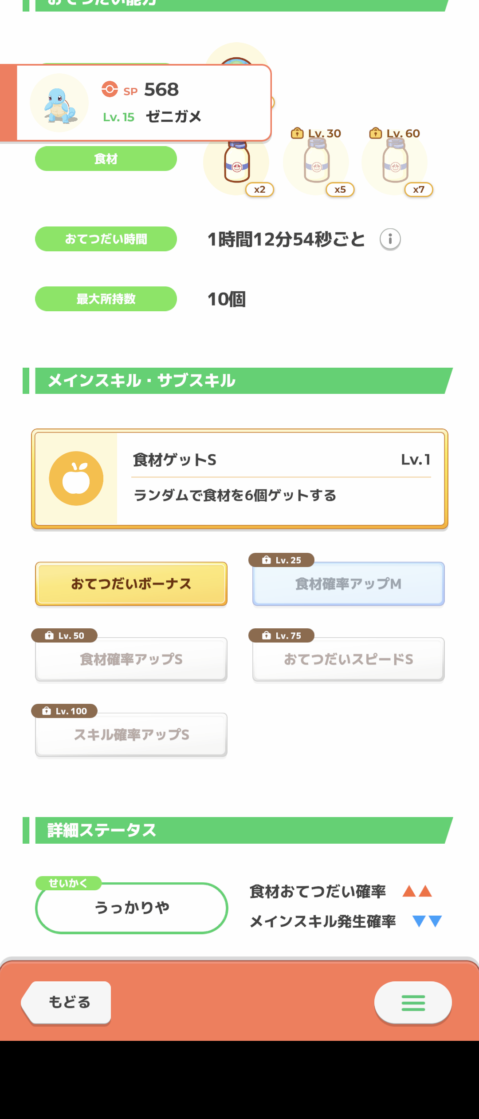Viewport: 479px width, 1119px height.
Task: Select the locked スキル確率アップS sub skill
Action: coord(131,735)
